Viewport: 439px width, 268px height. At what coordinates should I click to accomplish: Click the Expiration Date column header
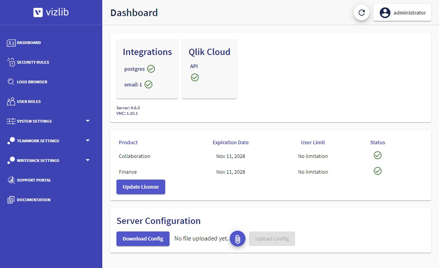click(x=231, y=142)
